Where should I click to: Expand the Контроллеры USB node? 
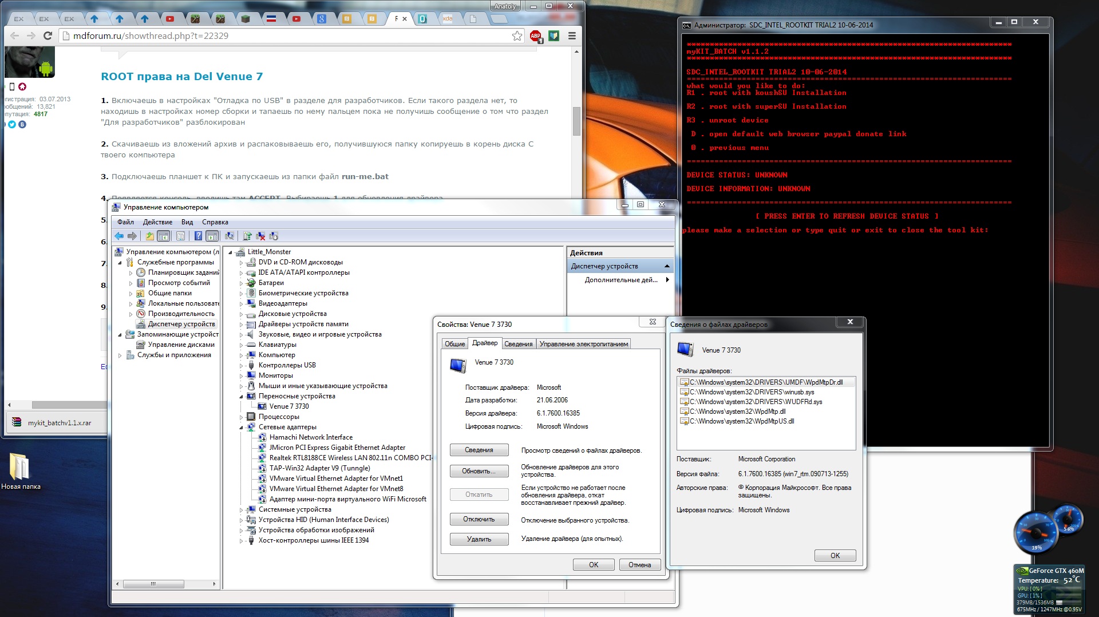pos(241,366)
